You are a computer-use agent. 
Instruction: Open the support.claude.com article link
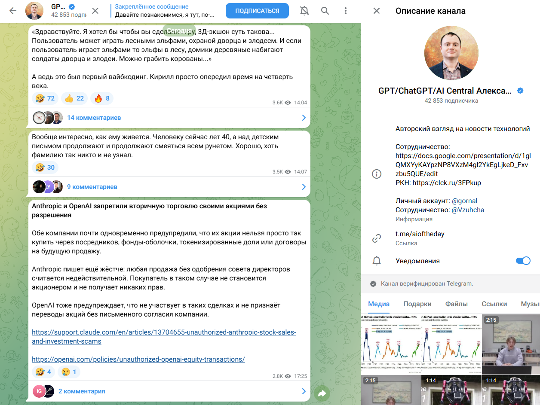click(x=164, y=337)
